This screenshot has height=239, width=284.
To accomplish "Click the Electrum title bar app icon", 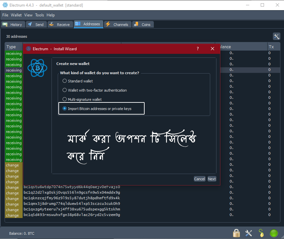I will (x=5, y=5).
